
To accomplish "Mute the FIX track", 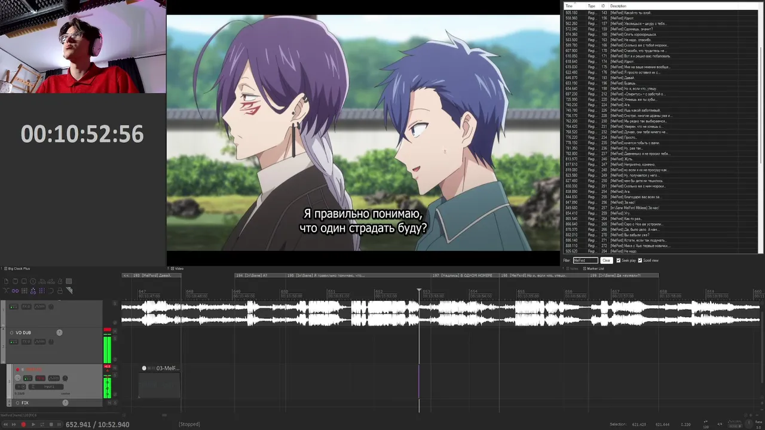I will pyautogui.click(x=109, y=403).
